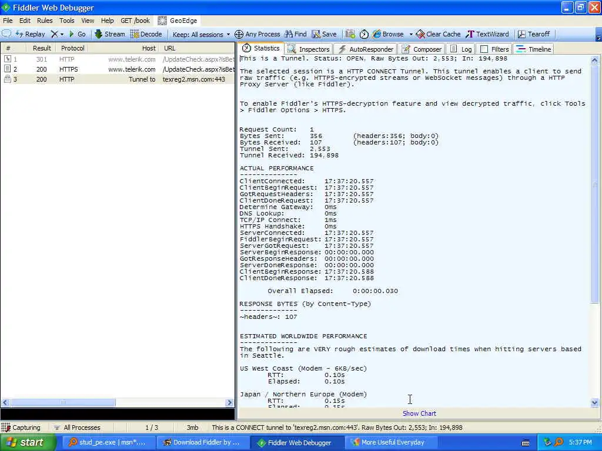Click statistics pane scroll up arrow

tap(594, 60)
